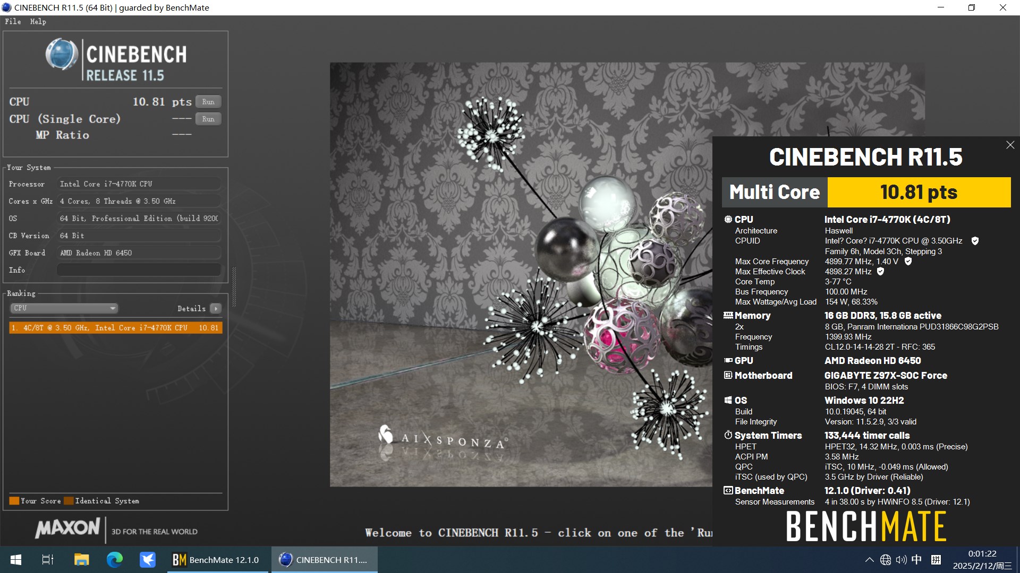Run the CPU multi-core benchmark
The width and height of the screenshot is (1020, 573).
pyautogui.click(x=208, y=102)
